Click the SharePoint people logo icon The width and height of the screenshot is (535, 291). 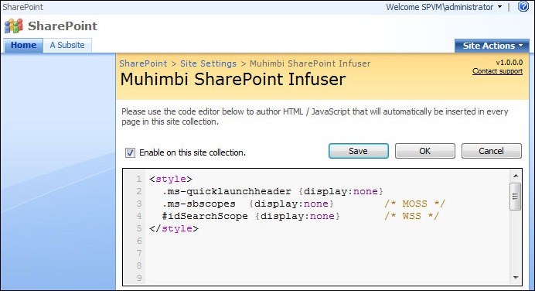(x=13, y=26)
